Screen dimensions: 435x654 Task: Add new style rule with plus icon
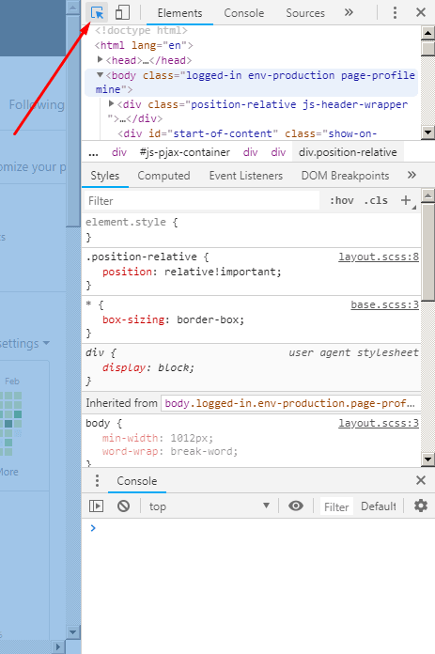pyautogui.click(x=406, y=201)
